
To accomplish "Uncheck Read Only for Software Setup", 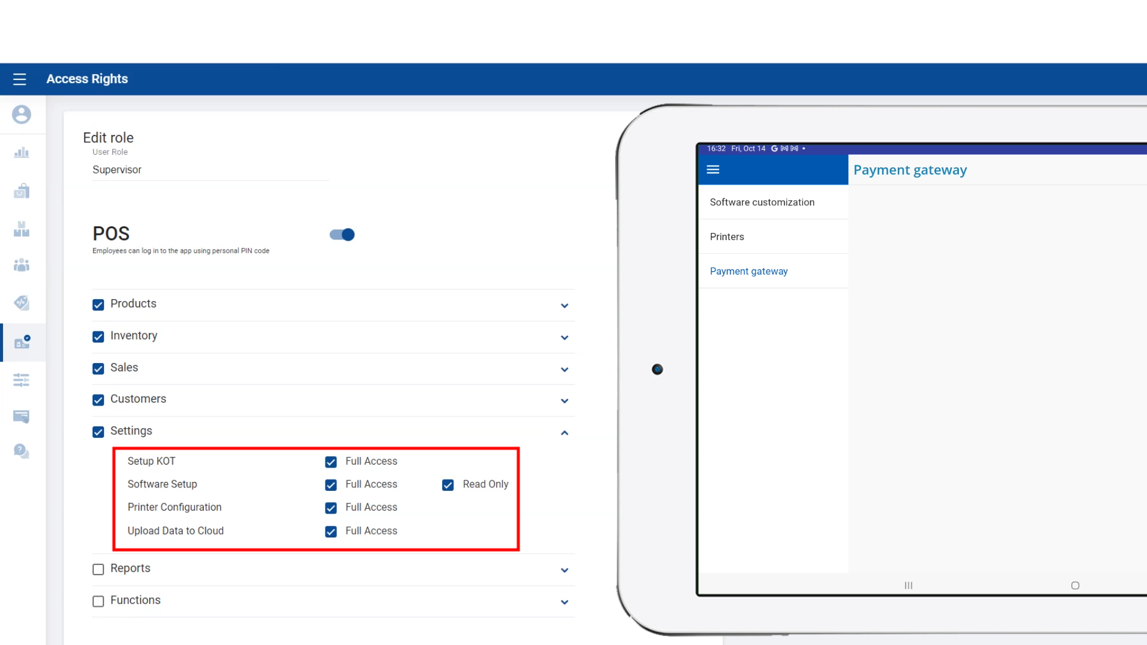I will click(448, 485).
